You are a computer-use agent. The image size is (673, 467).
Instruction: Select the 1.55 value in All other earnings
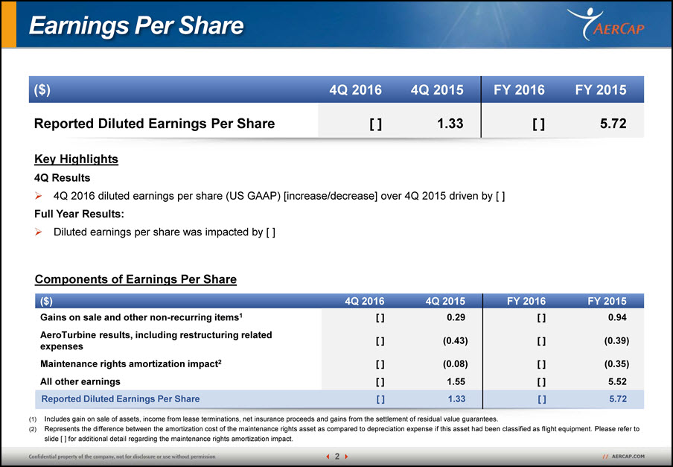pos(456,381)
